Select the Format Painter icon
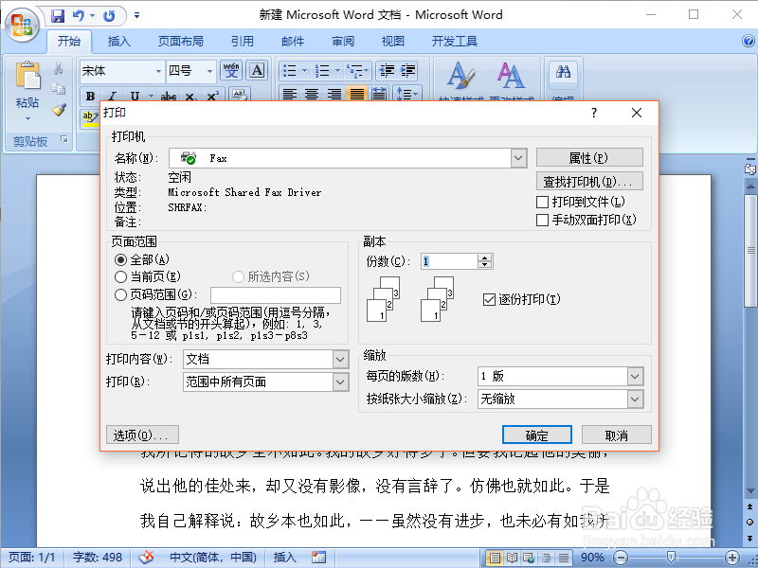Viewport: 758px width, 568px height. pos(57,111)
